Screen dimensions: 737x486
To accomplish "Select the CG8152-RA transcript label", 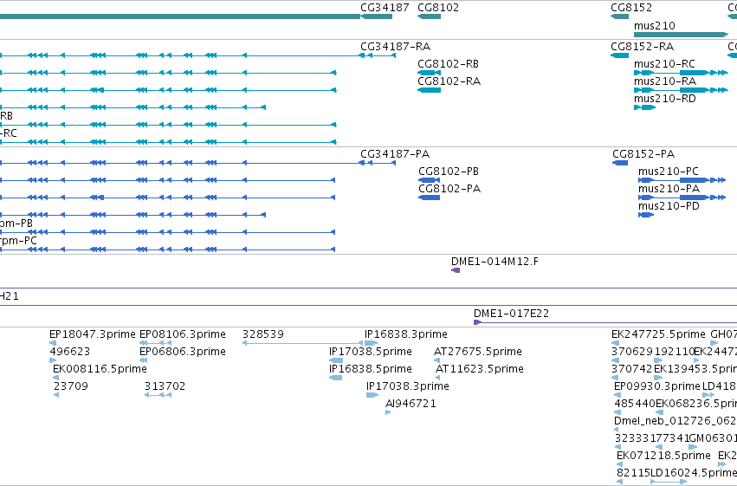I will 642,47.
